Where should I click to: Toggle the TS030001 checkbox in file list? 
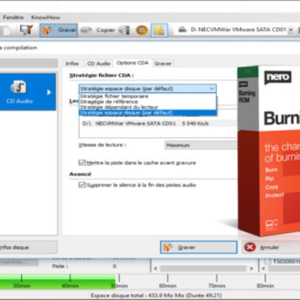tap(267, 261)
